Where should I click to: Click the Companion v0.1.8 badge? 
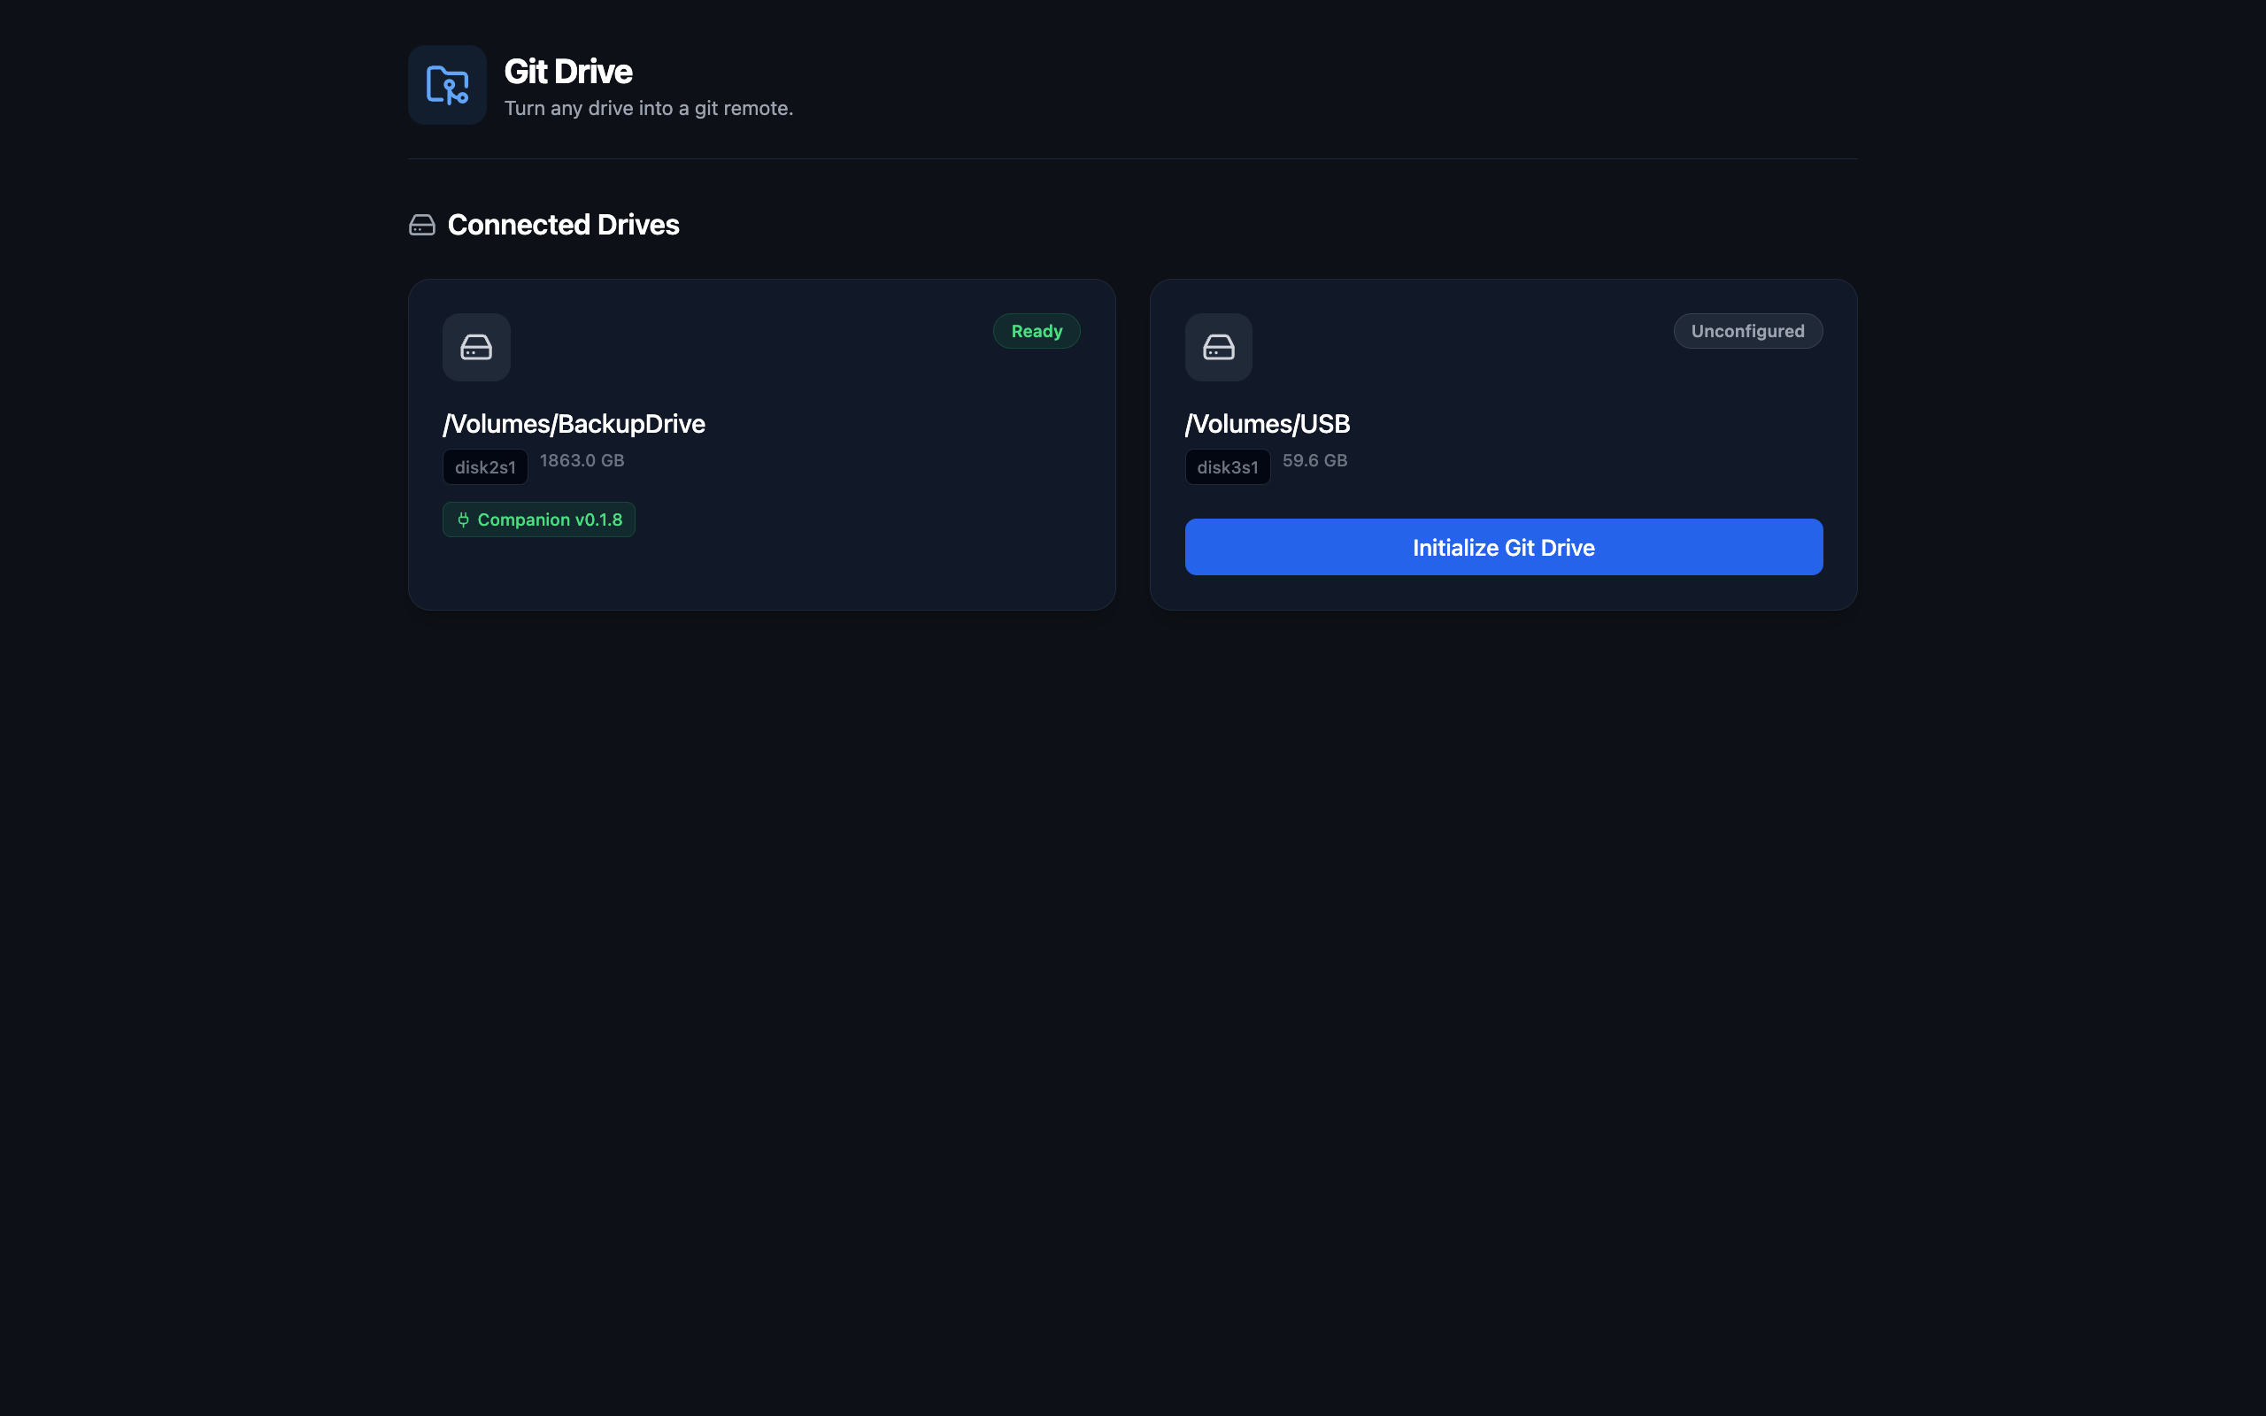[x=538, y=519]
